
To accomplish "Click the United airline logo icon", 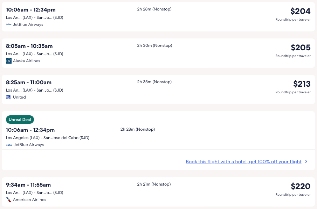I will pyautogui.click(x=9, y=97).
